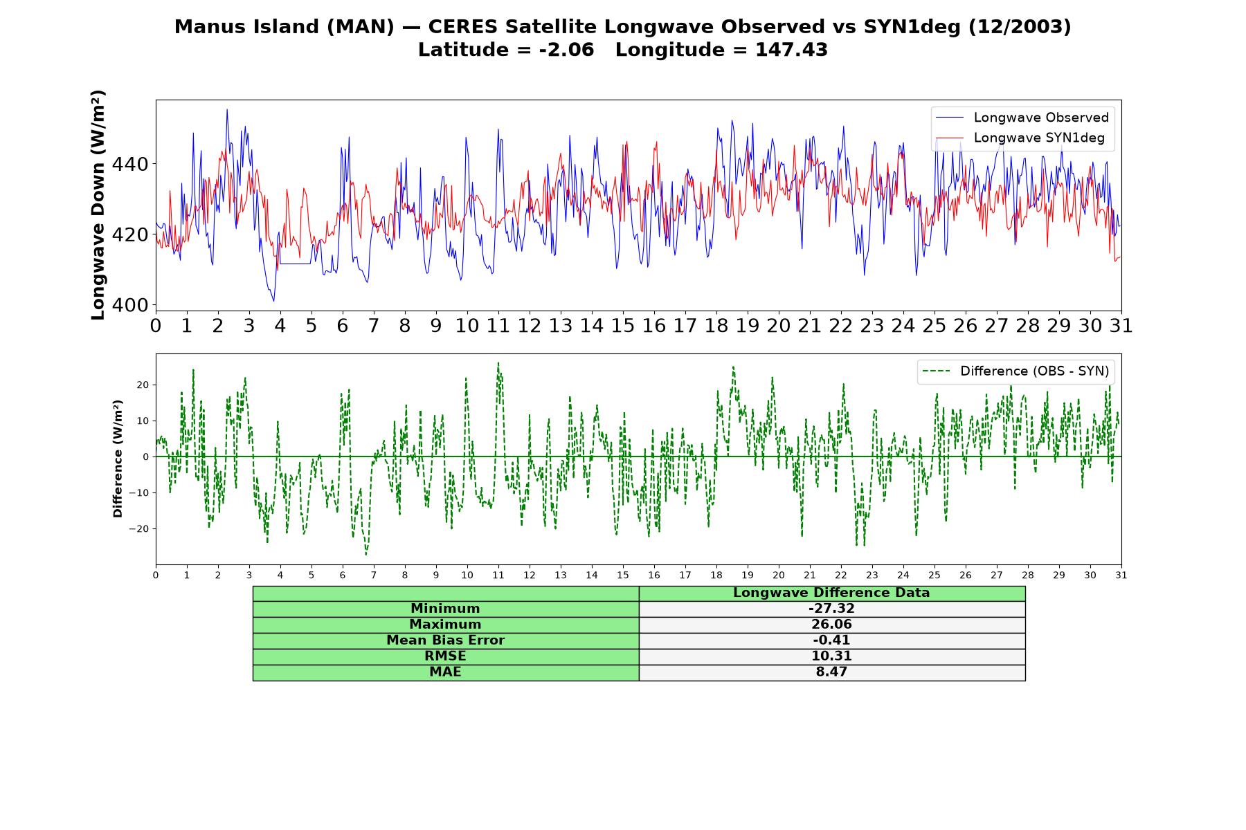Click the Latitude and Longitude subtitle text
Viewport: 1246px width, 830px height.
(623, 50)
